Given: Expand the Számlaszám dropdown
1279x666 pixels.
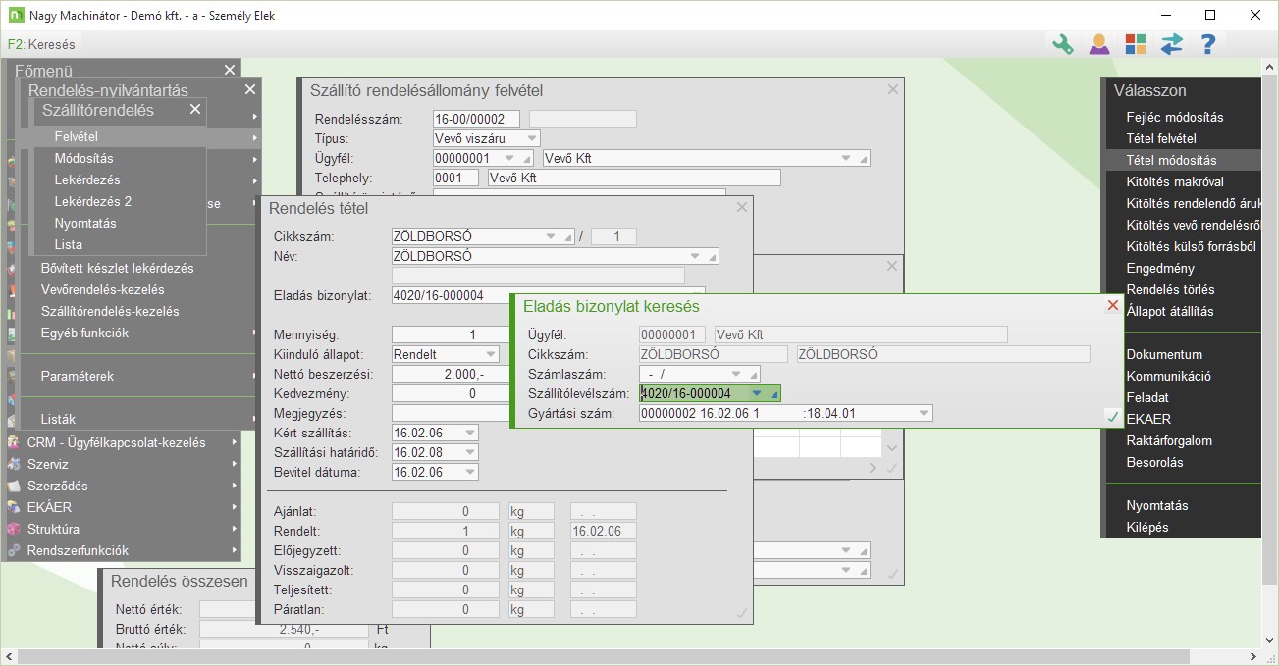Looking at the screenshot, I should pos(737,374).
